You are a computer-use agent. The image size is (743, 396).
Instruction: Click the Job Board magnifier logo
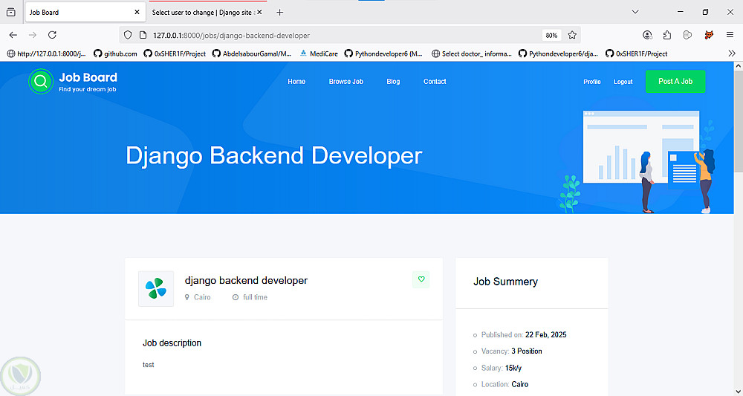(x=41, y=82)
